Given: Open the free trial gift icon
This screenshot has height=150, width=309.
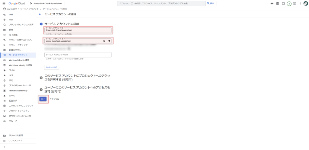Looking at the screenshot, I should pos(278,3).
